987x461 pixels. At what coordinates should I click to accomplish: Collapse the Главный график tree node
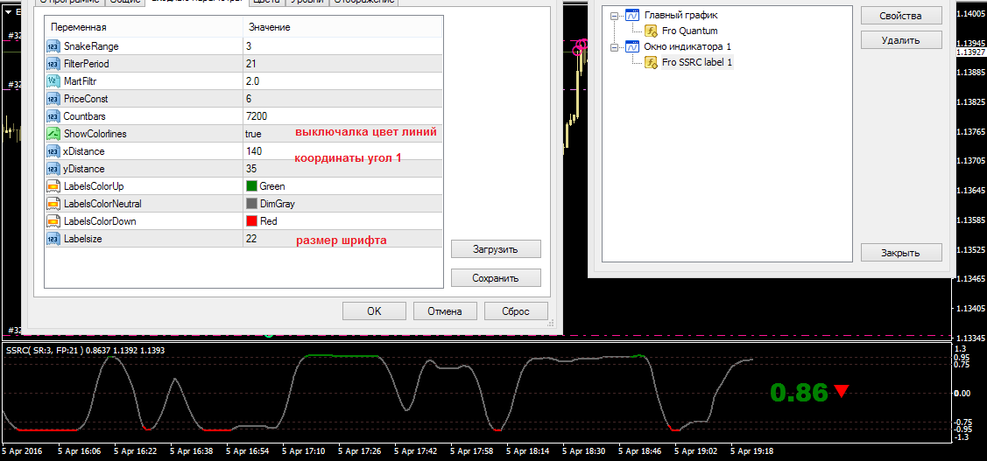pos(615,15)
